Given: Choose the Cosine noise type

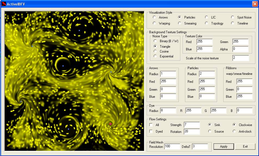Looking at the screenshot, I should pyautogui.click(x=155, y=51).
